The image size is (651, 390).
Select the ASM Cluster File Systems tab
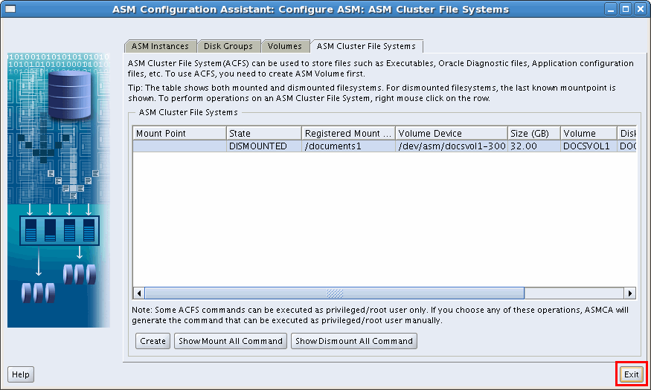[x=366, y=46]
